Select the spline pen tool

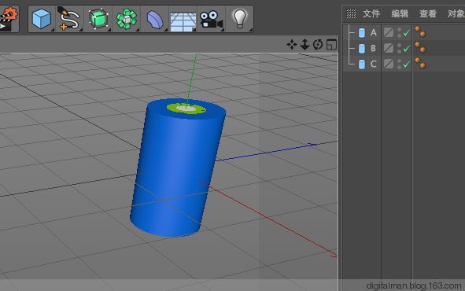68,19
